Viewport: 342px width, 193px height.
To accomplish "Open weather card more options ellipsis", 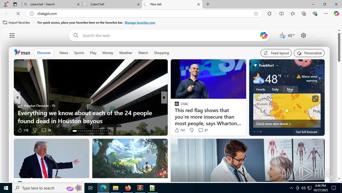I will [317, 65].
